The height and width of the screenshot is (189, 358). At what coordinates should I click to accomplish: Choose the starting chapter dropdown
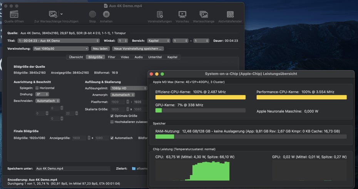[x=181, y=41]
